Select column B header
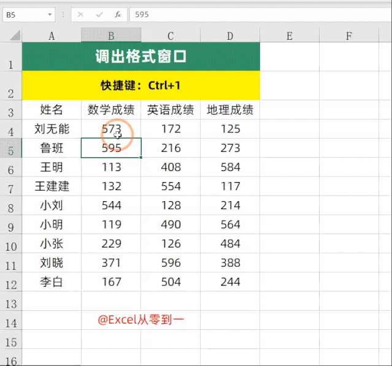This screenshot has height=366, width=392. tap(111, 36)
